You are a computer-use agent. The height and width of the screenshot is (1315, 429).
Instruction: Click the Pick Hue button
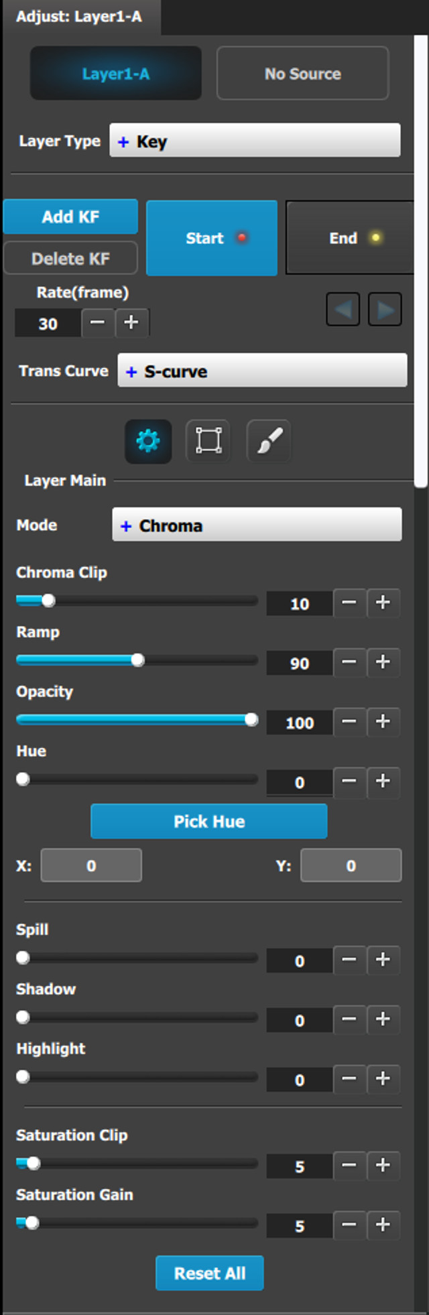click(209, 822)
